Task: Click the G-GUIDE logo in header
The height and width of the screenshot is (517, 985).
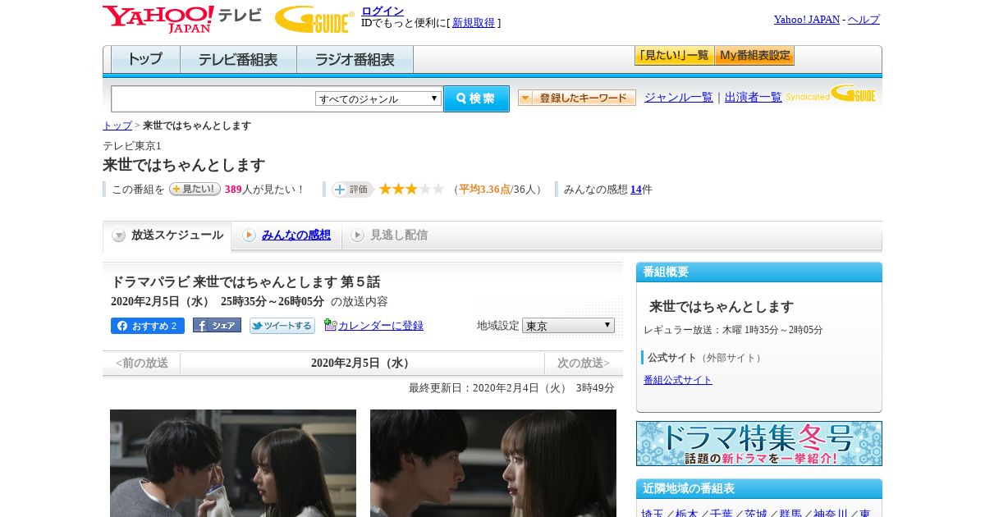Action: [314, 19]
